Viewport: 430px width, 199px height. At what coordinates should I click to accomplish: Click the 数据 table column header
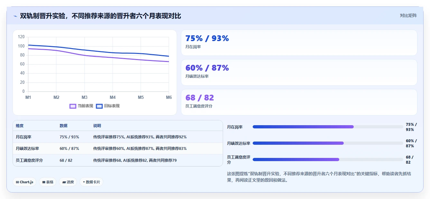pos(63,126)
